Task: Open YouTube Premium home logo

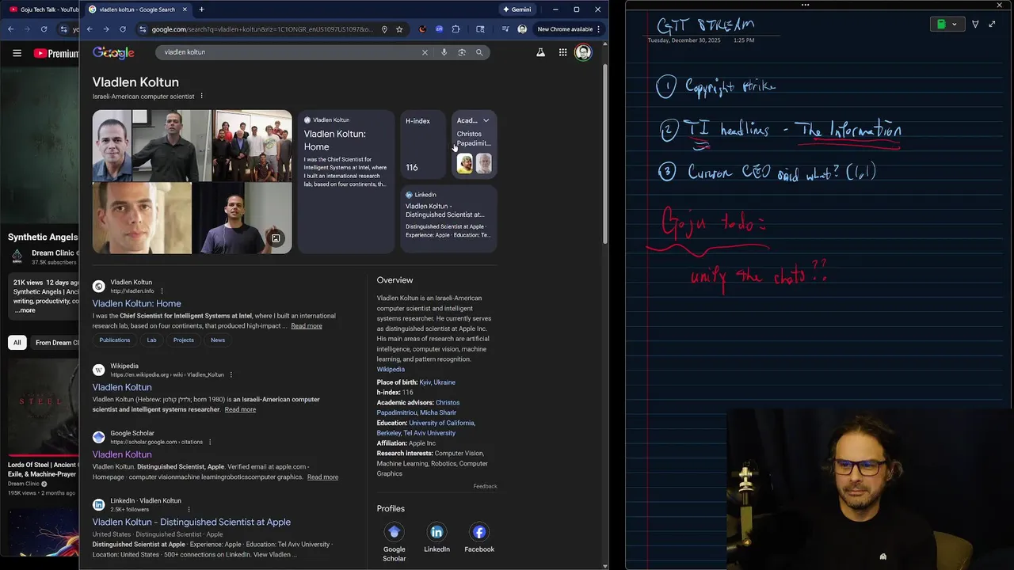Action: tap(55, 53)
